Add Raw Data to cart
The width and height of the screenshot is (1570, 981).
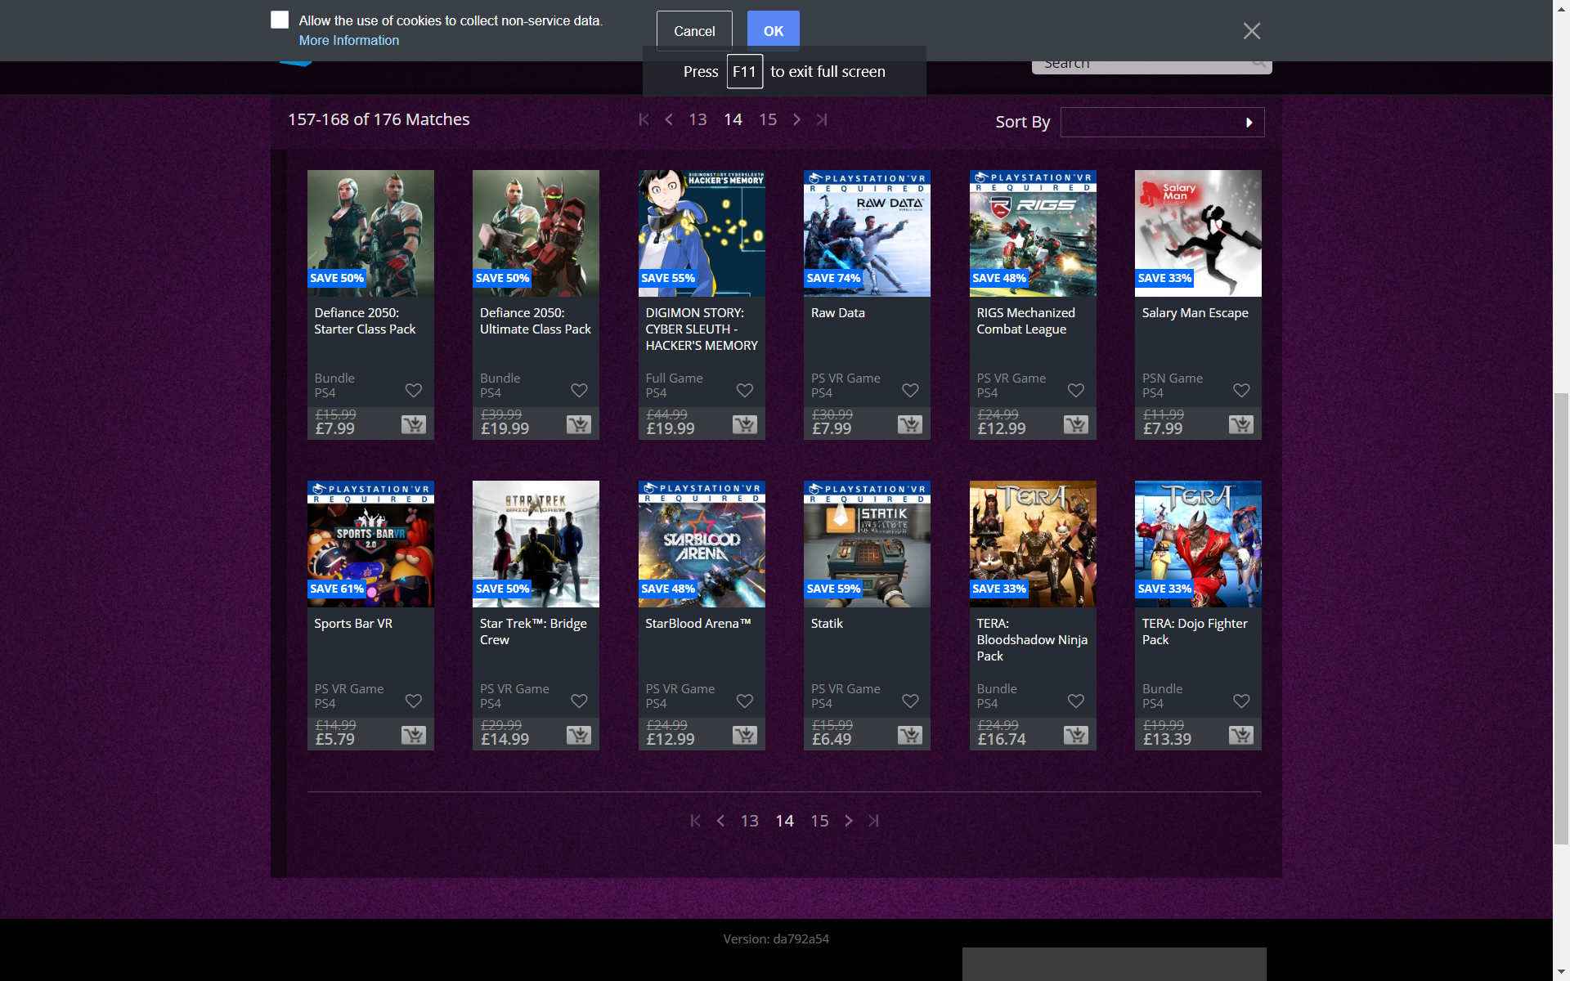tap(909, 424)
